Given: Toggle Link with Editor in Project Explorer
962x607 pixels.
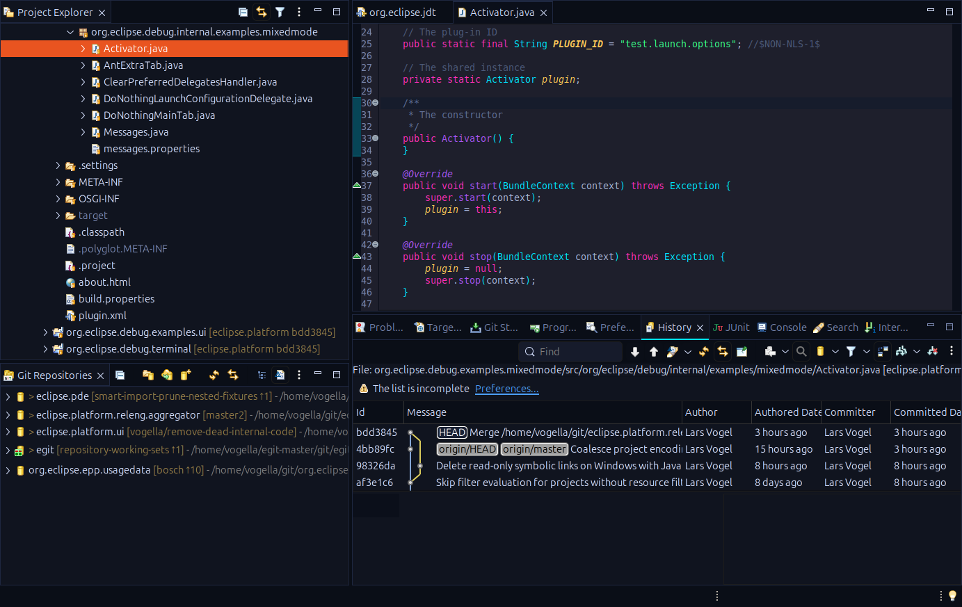Looking at the screenshot, I should tap(262, 12).
